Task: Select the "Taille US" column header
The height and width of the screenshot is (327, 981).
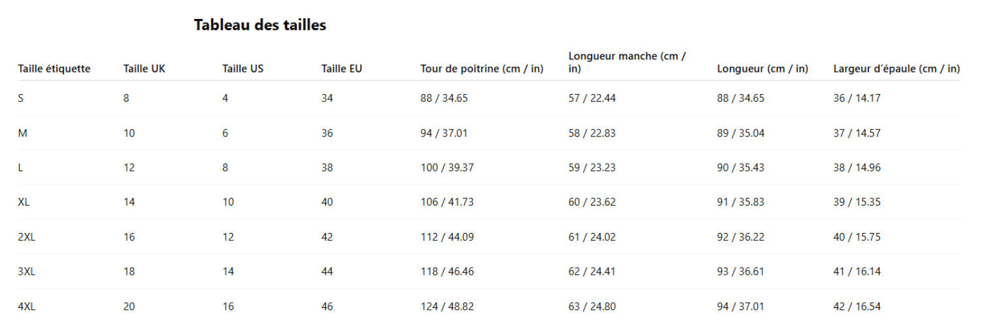Action: pos(243,69)
